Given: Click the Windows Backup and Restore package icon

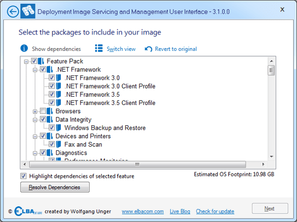Looking at the screenshot, I should point(59,127).
